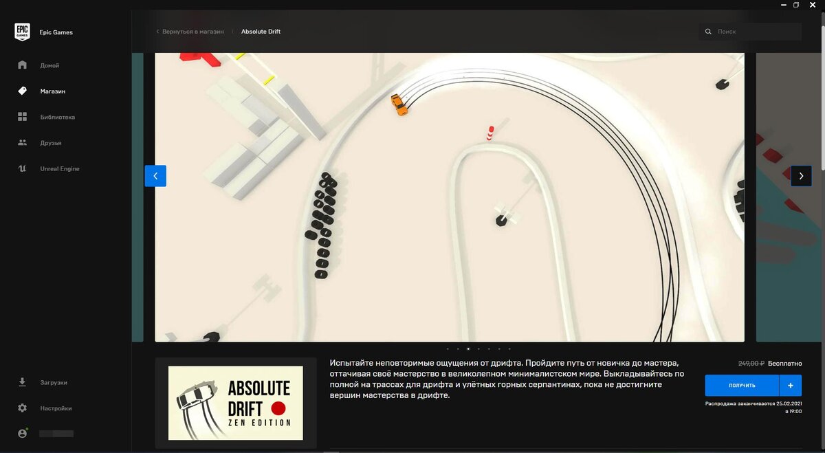Click the Получить button
Viewport: 825px width, 453px height.
click(x=742, y=386)
